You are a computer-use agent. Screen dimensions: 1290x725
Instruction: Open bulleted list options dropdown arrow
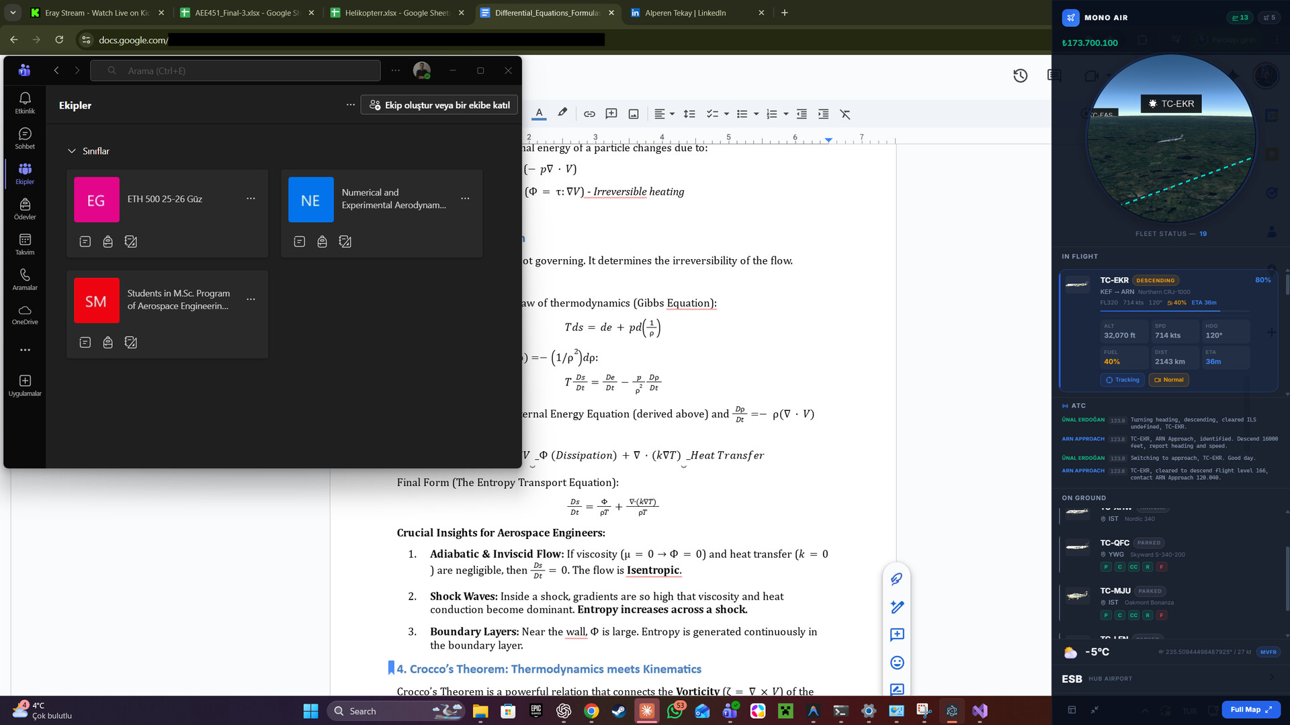click(x=757, y=114)
